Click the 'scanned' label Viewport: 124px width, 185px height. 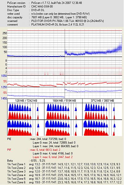coord(12,21)
